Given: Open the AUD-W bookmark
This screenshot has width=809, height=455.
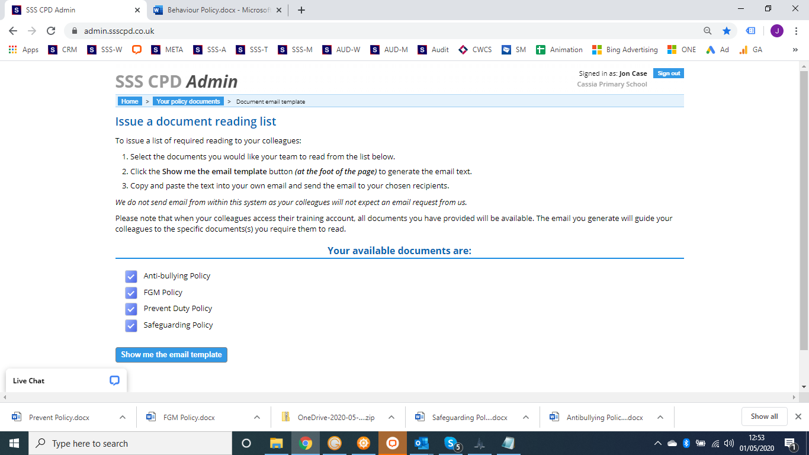Looking at the screenshot, I should click(x=341, y=50).
